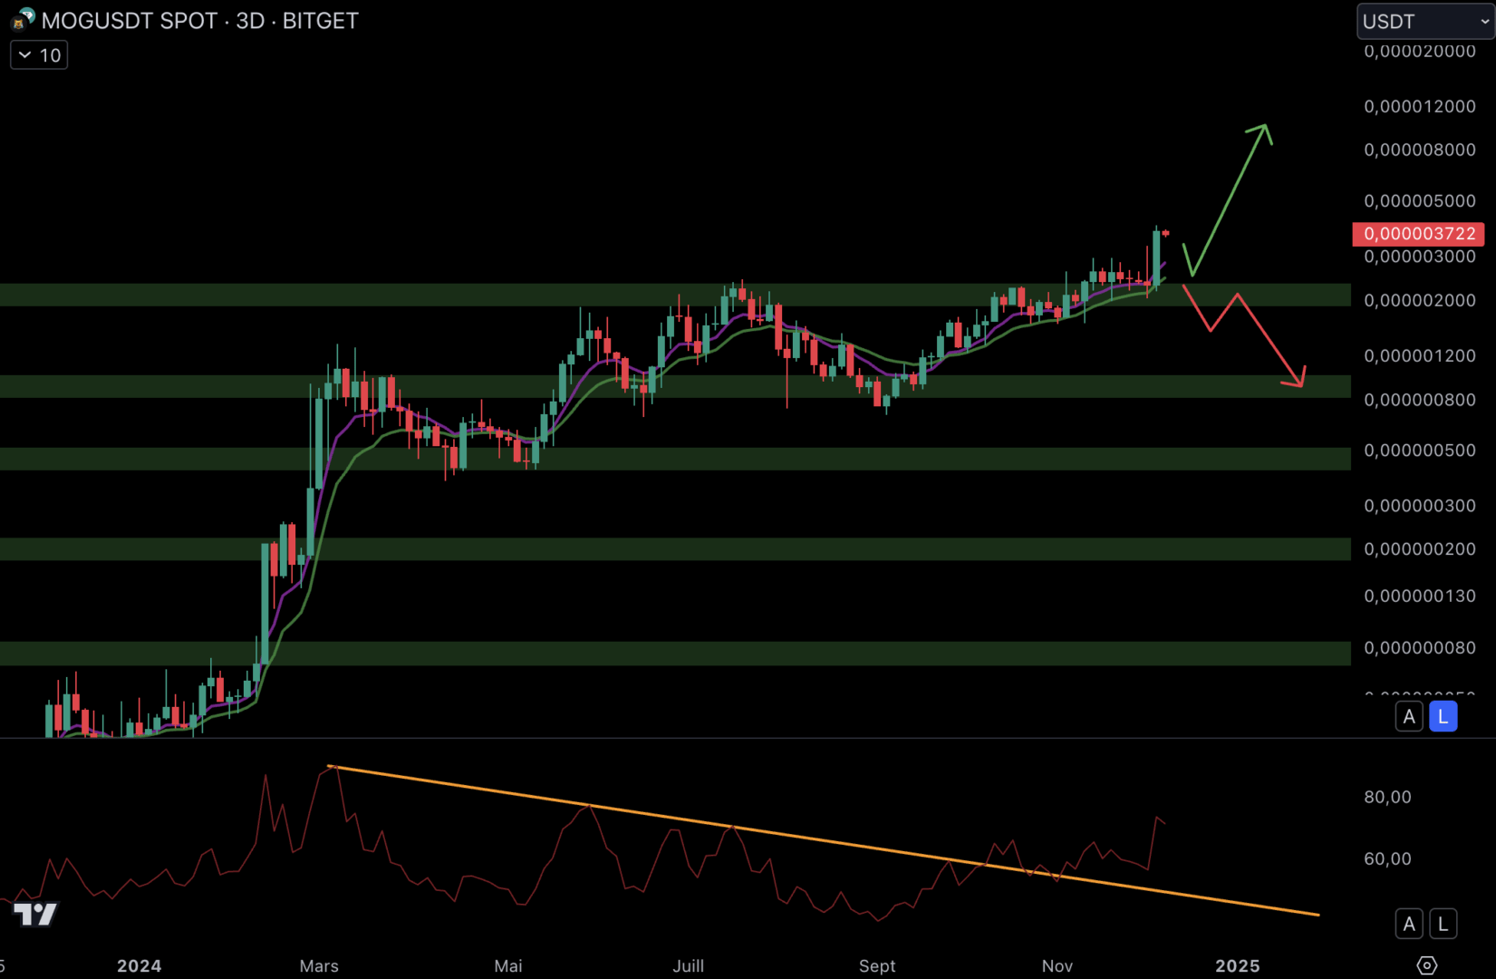Click the red current price label 0,000003722
The width and height of the screenshot is (1496, 979).
coord(1418,234)
